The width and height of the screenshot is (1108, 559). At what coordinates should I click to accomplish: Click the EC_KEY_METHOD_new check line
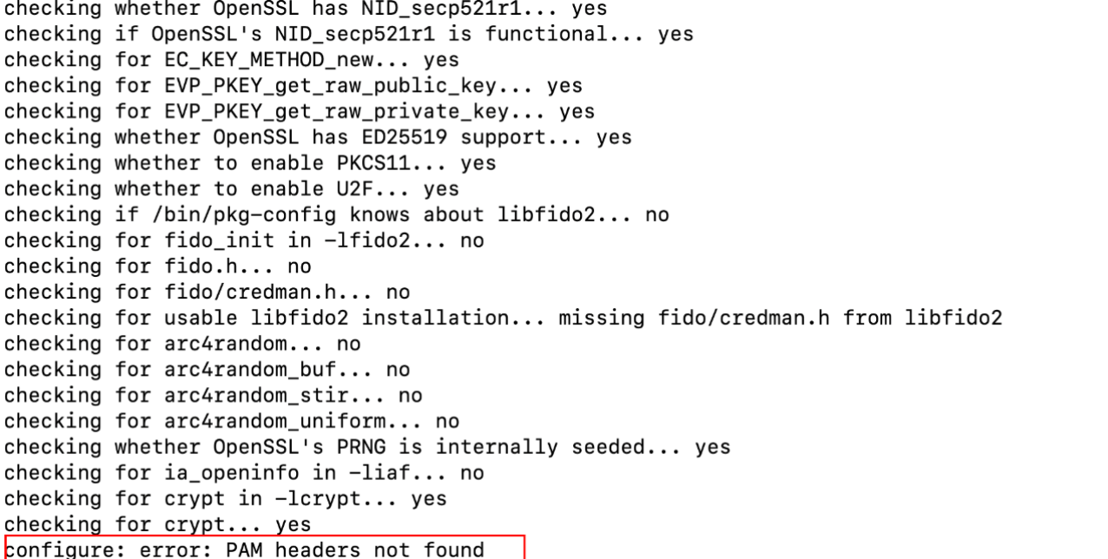[232, 60]
